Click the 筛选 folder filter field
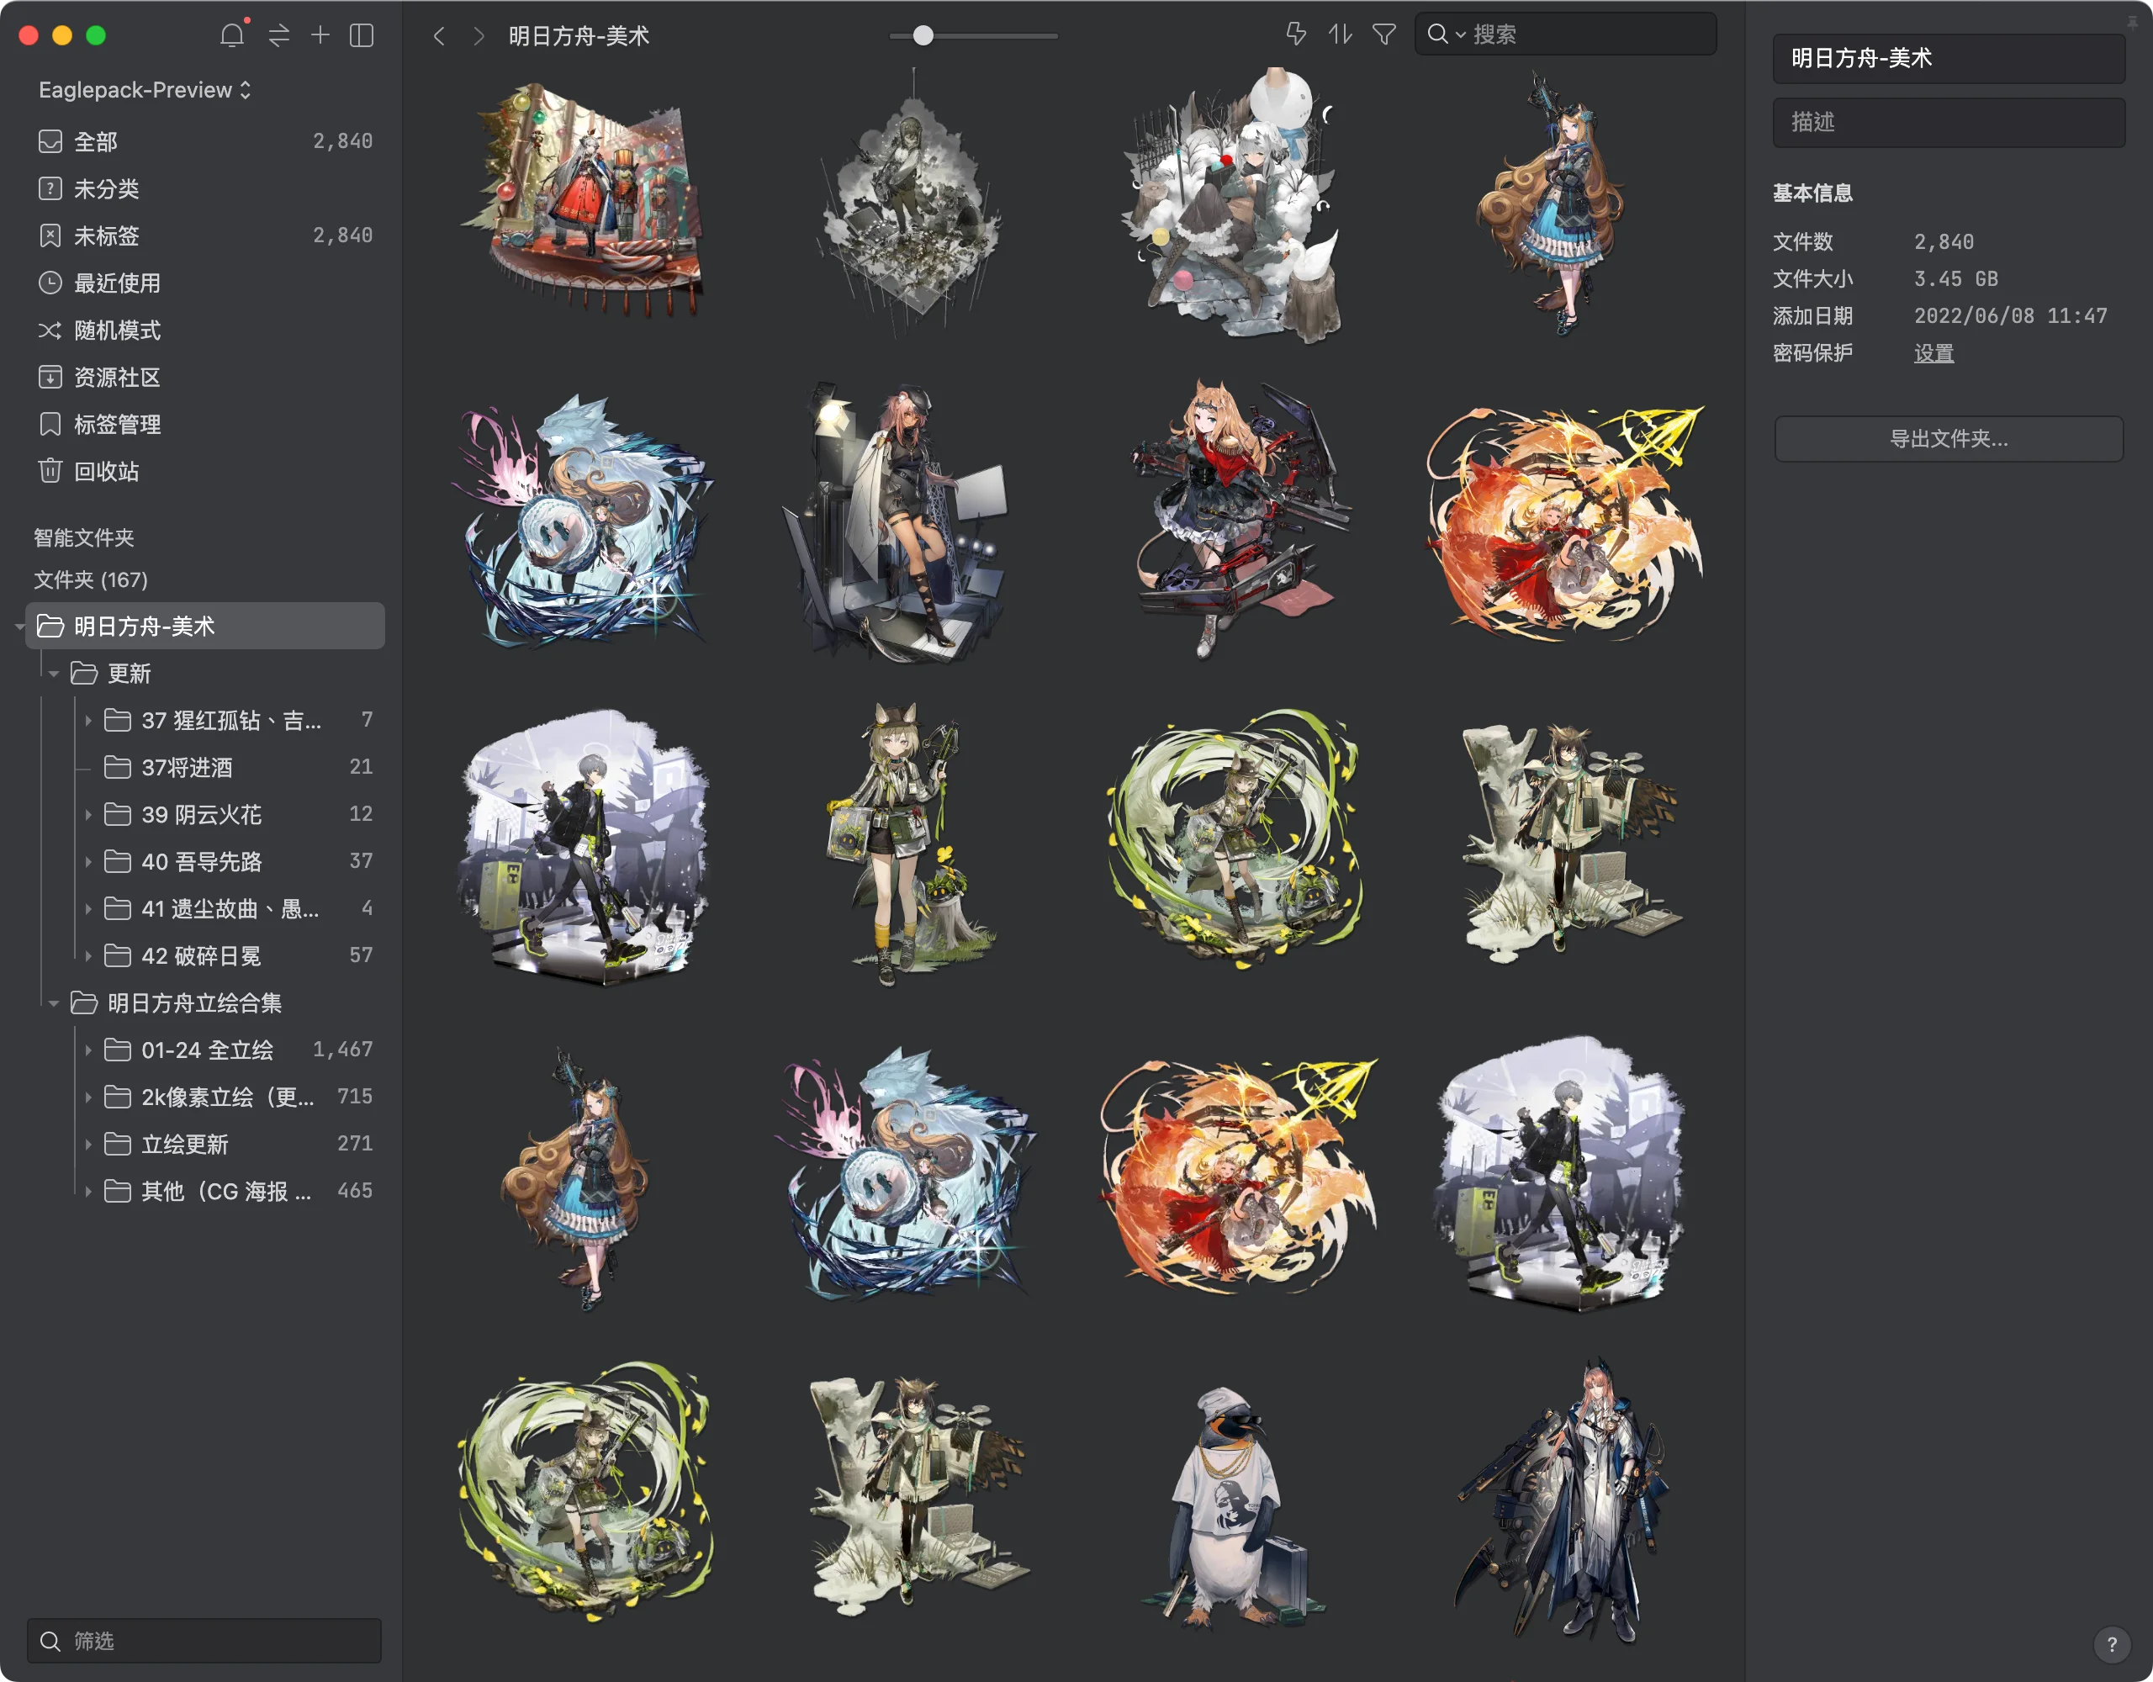 (x=204, y=1641)
